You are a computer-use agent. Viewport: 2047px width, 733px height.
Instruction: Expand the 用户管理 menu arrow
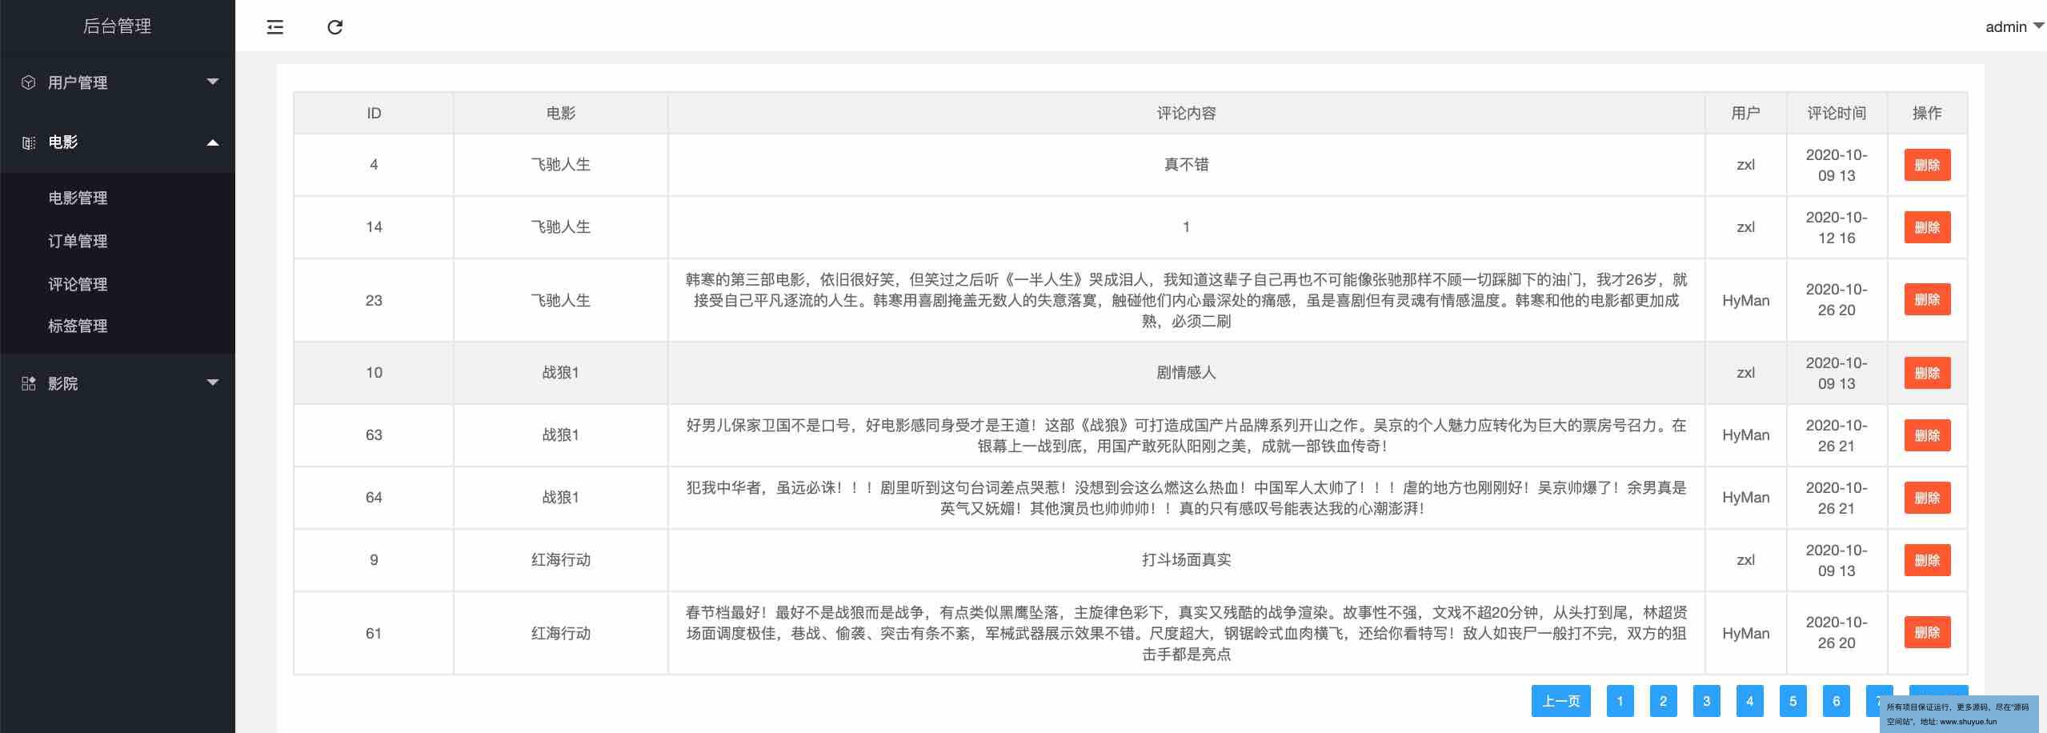click(213, 82)
